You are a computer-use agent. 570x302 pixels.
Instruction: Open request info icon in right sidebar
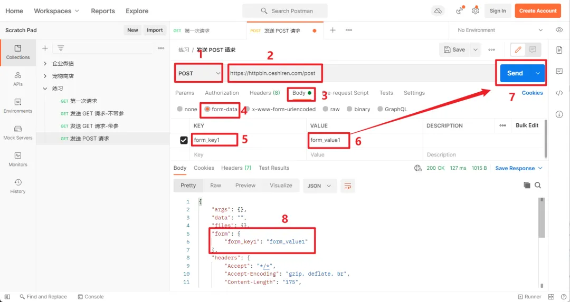pos(559,115)
